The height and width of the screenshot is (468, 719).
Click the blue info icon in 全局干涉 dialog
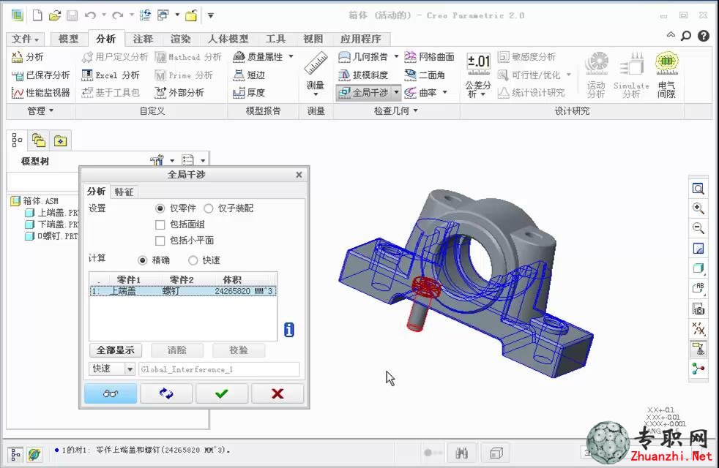click(x=289, y=329)
